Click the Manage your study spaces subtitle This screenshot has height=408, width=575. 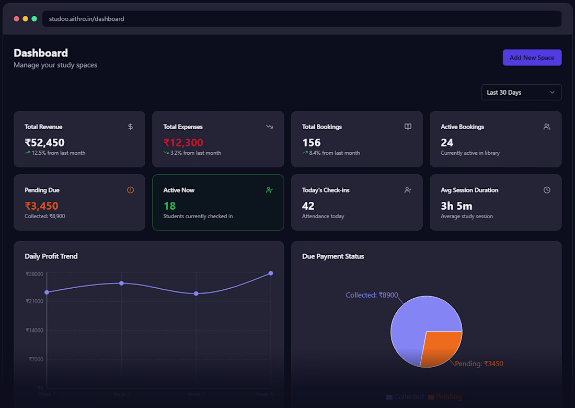tap(55, 65)
